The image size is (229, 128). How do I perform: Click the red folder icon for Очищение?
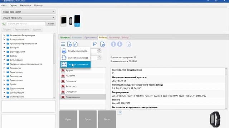tap(63, 92)
